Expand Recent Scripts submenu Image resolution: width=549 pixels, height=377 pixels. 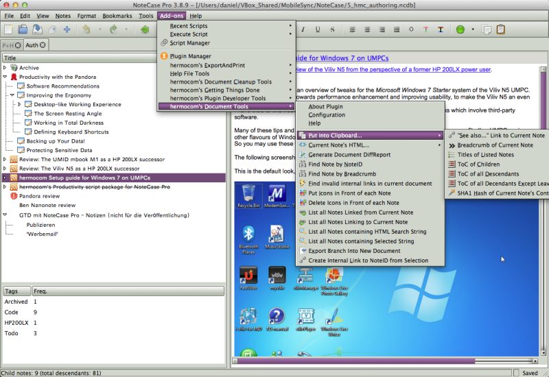[x=226, y=26]
